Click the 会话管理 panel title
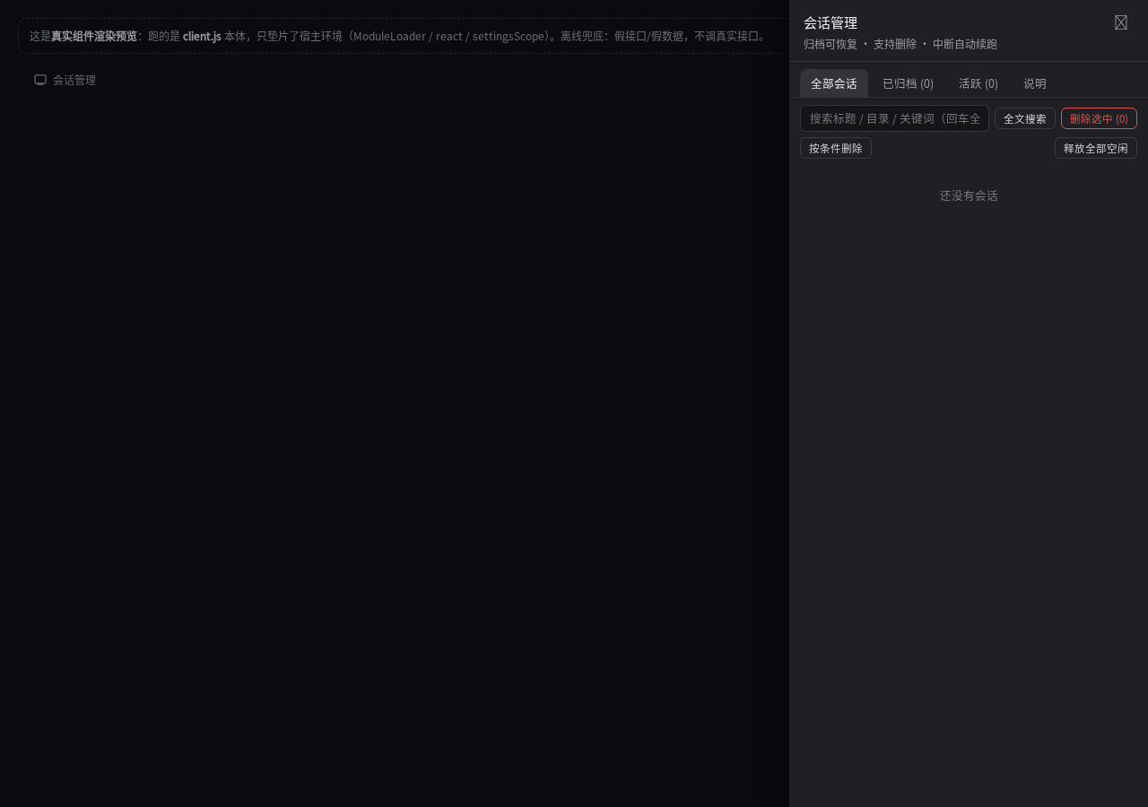The image size is (1148, 807). point(831,22)
